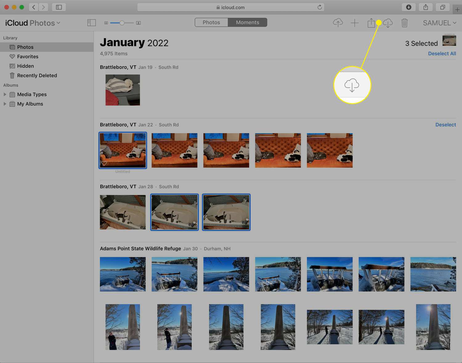This screenshot has height=363, width=462.
Task: Reload the icloud.com page
Action: pyautogui.click(x=320, y=7)
